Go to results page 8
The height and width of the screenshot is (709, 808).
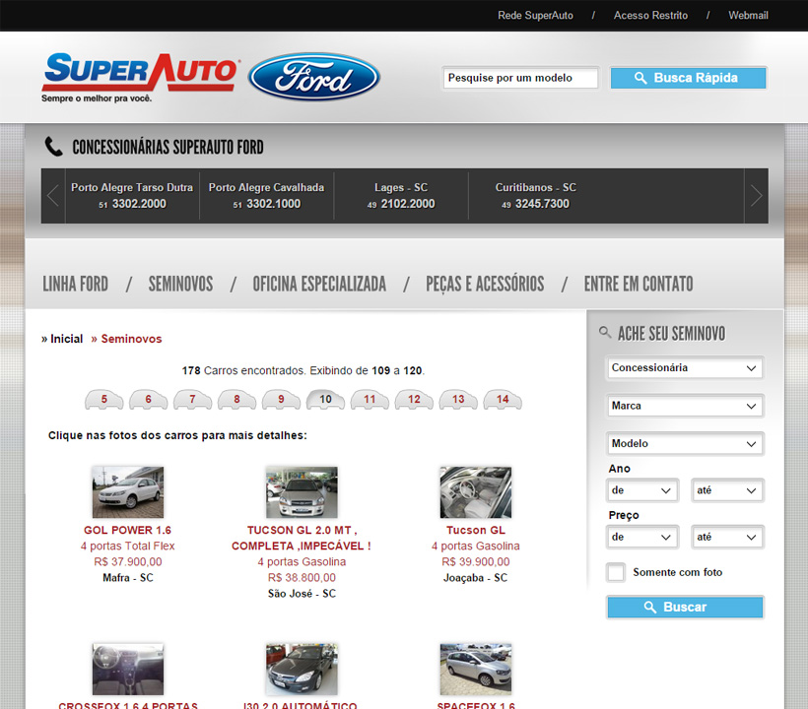click(237, 399)
